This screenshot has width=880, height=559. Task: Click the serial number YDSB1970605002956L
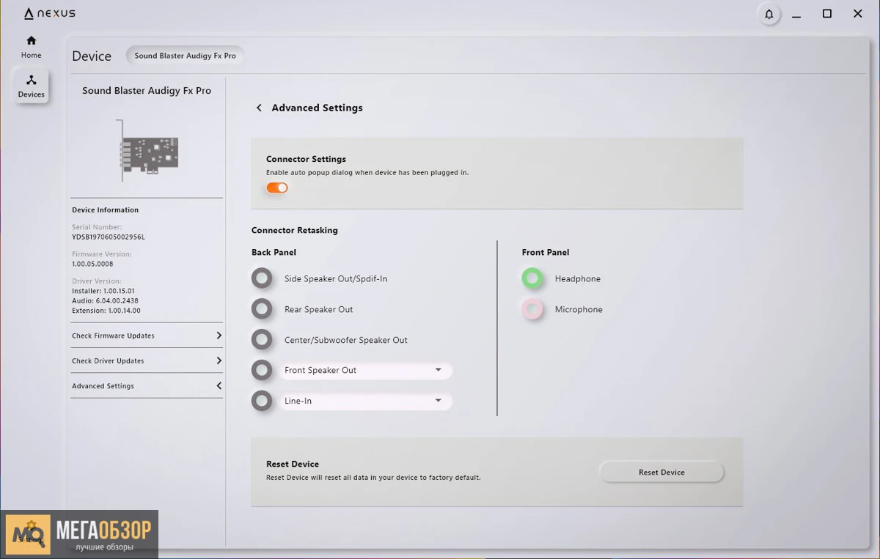pos(109,237)
